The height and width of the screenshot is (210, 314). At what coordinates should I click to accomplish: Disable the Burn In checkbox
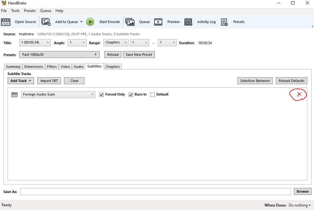click(131, 95)
